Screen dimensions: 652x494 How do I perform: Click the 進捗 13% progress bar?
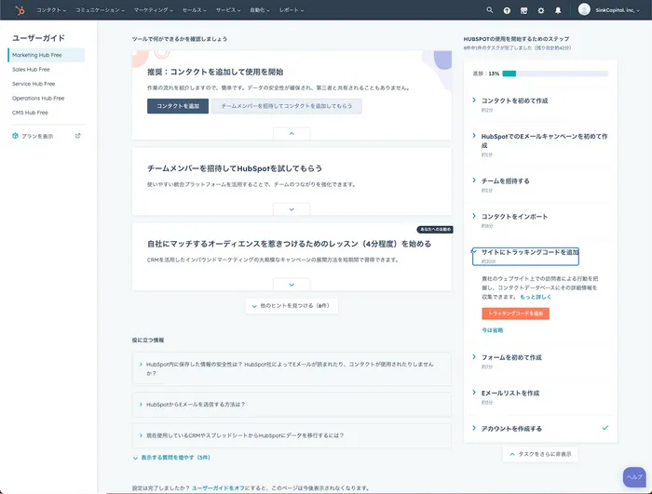(555, 73)
